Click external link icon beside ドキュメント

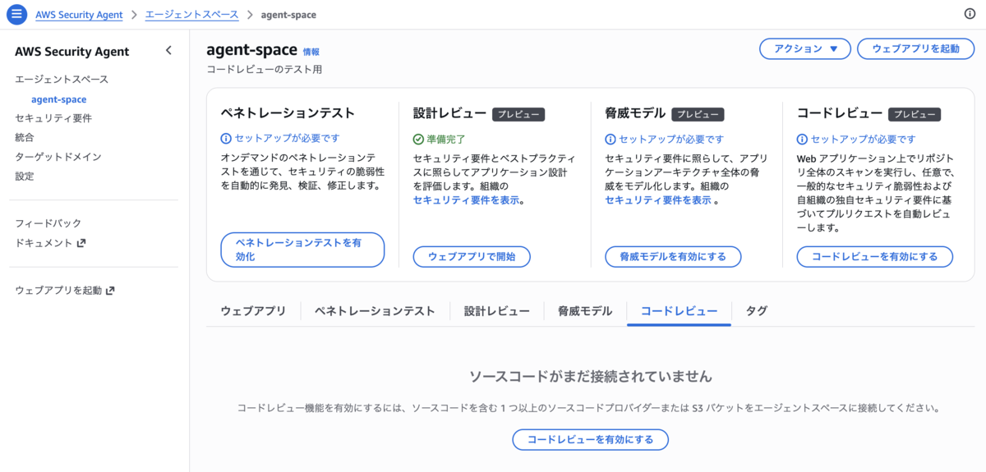tap(81, 243)
